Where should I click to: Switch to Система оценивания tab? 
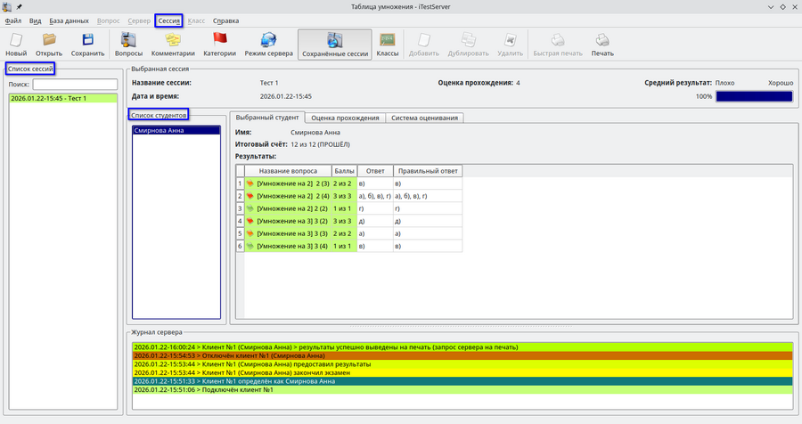pyautogui.click(x=423, y=118)
